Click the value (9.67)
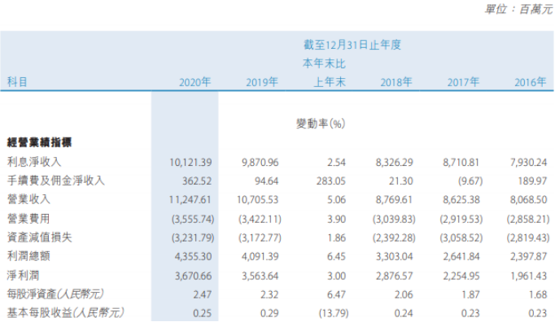 coord(470,181)
